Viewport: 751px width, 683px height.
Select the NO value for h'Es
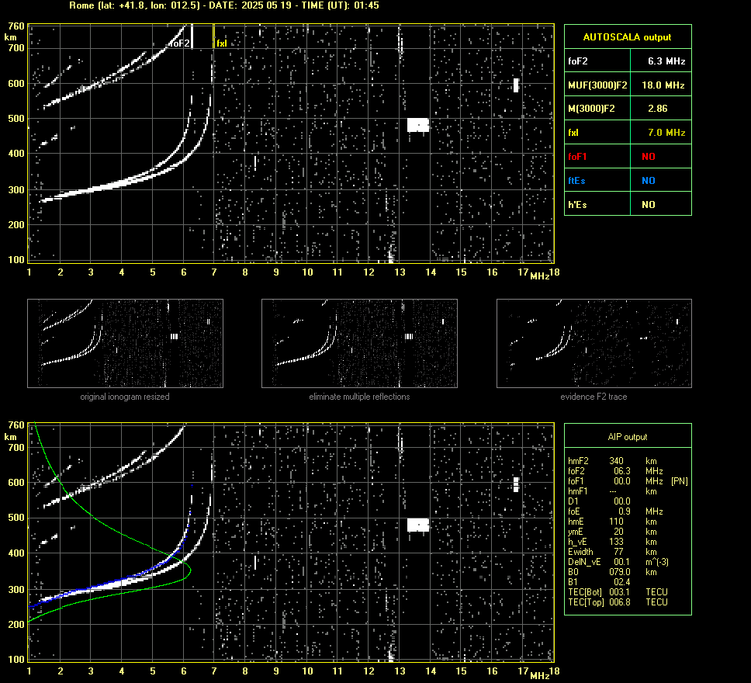coord(649,205)
